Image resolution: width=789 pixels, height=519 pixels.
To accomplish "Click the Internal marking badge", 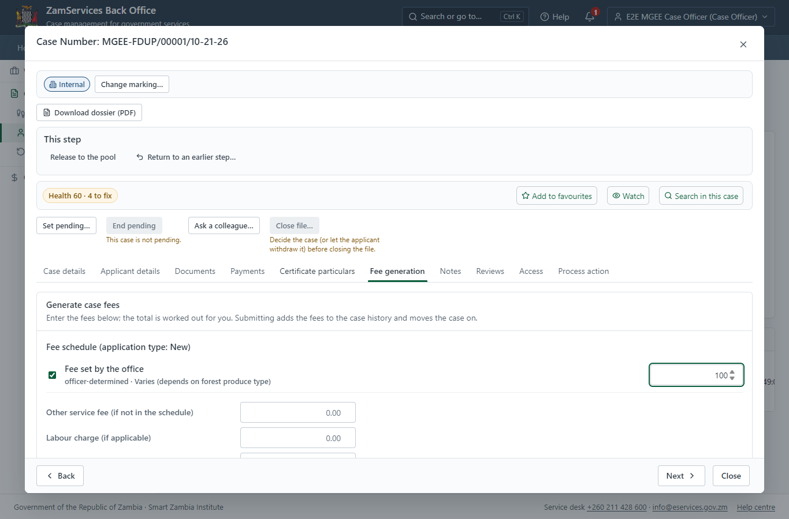I will [x=67, y=84].
